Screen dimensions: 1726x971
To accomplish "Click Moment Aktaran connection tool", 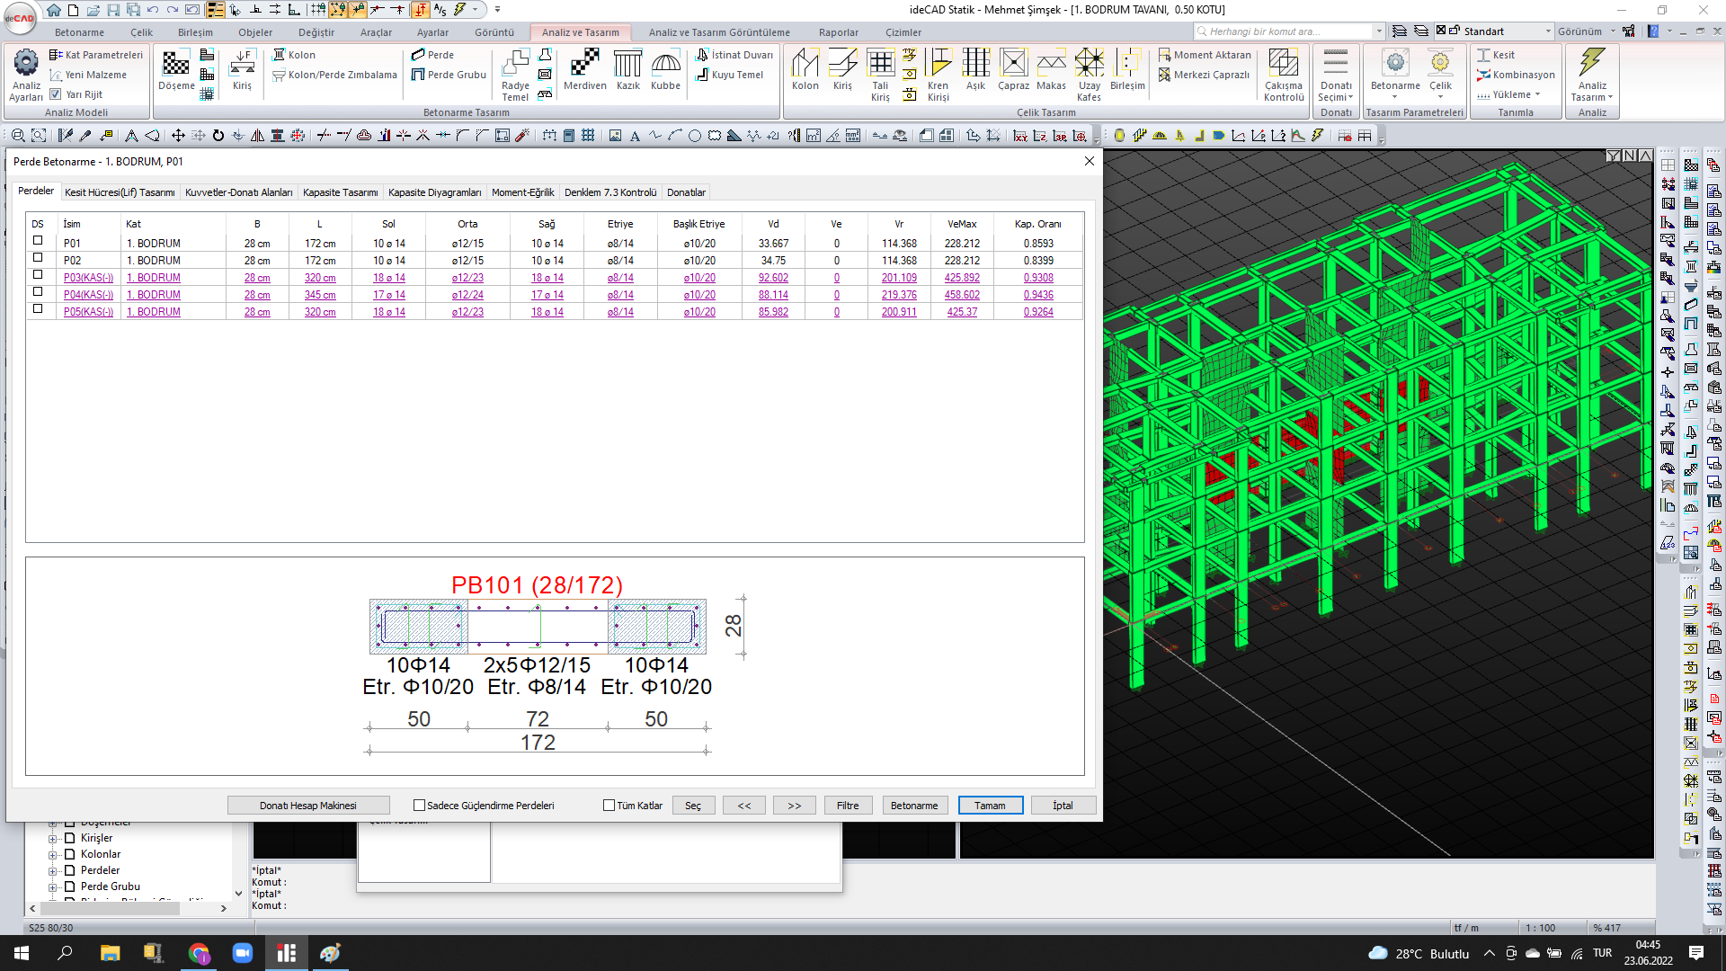I will [x=1204, y=55].
